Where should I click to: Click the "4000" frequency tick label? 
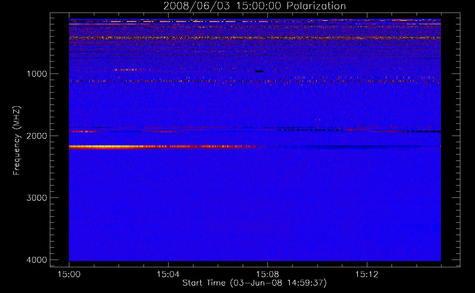pos(37,260)
